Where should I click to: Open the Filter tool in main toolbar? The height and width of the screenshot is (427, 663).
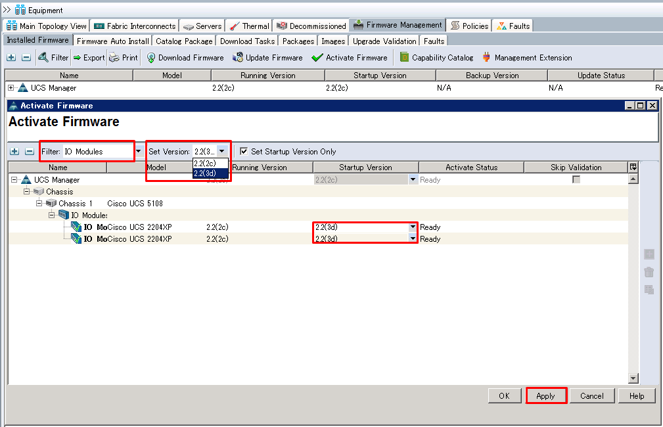pyautogui.click(x=53, y=58)
